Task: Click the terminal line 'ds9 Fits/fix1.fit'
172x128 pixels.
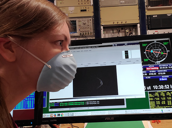Action: [x=93, y=102]
